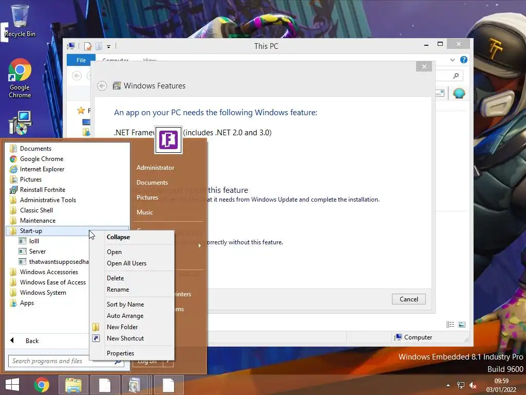Show hidden tray icons arrow
Image resolution: width=526 pixels, height=395 pixels.
point(448,385)
